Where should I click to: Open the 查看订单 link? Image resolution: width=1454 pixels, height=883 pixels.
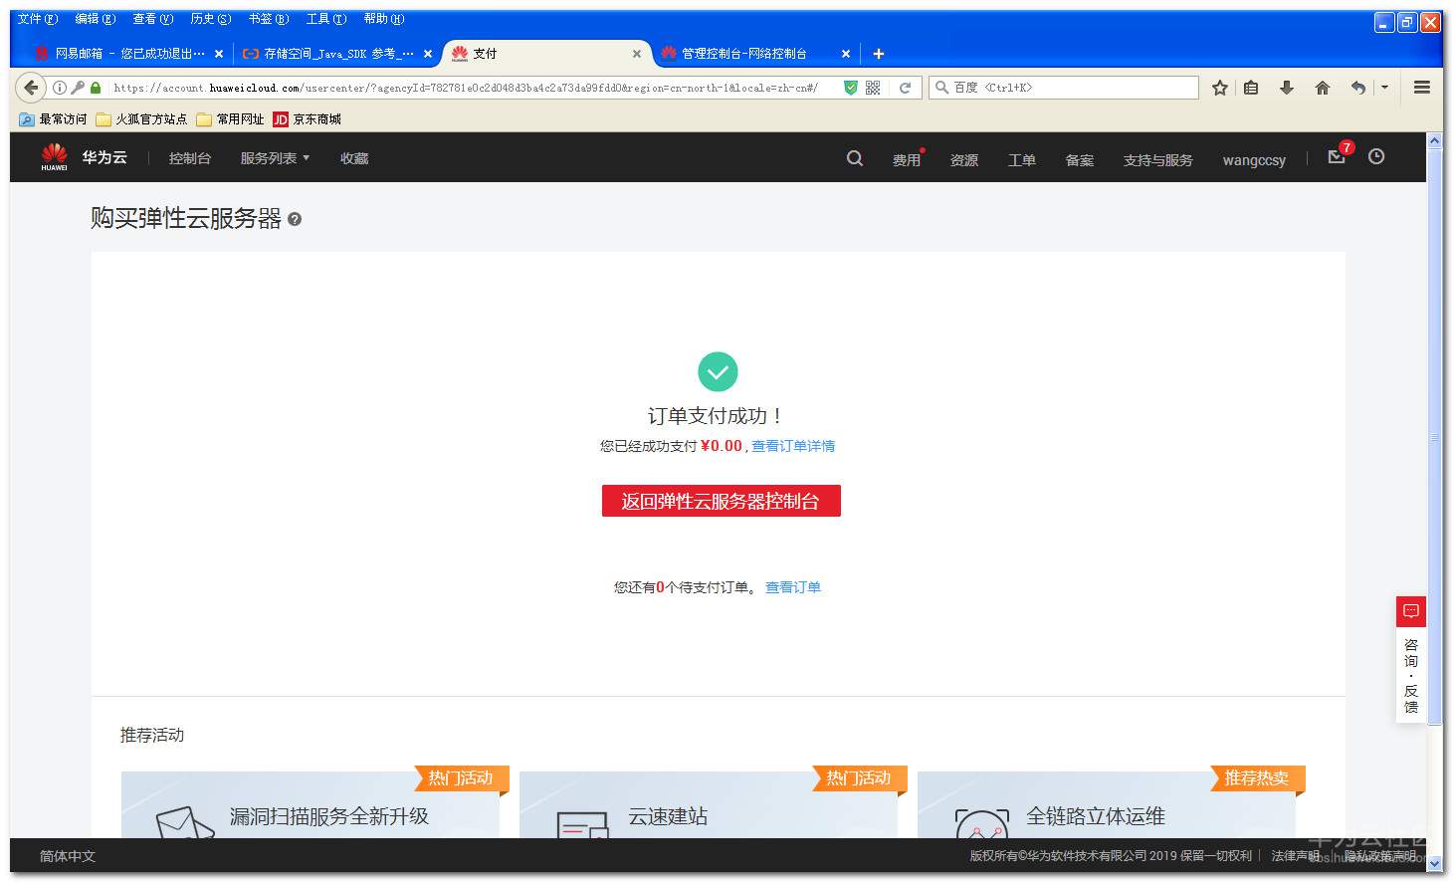click(793, 587)
